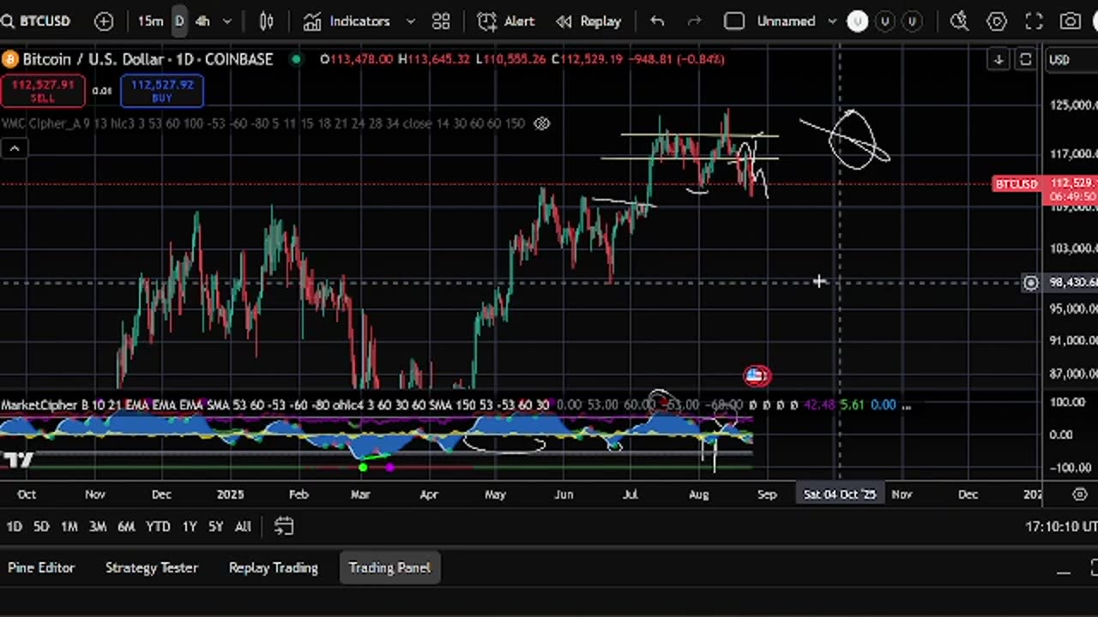Redo the chart action
1098x617 pixels.
point(695,21)
